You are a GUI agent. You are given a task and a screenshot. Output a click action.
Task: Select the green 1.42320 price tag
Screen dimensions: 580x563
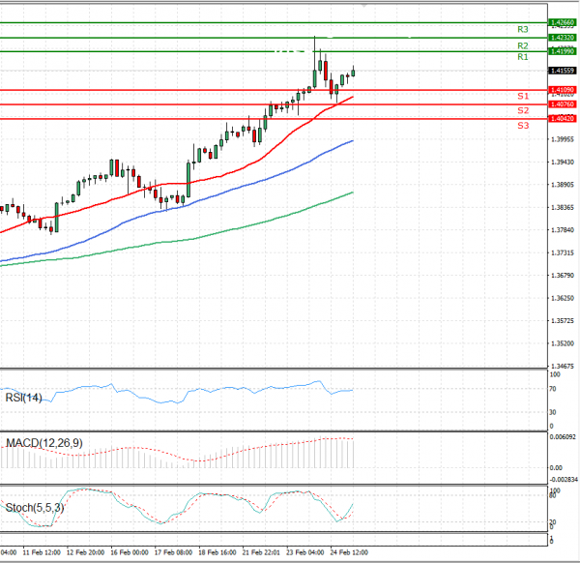[x=563, y=38]
